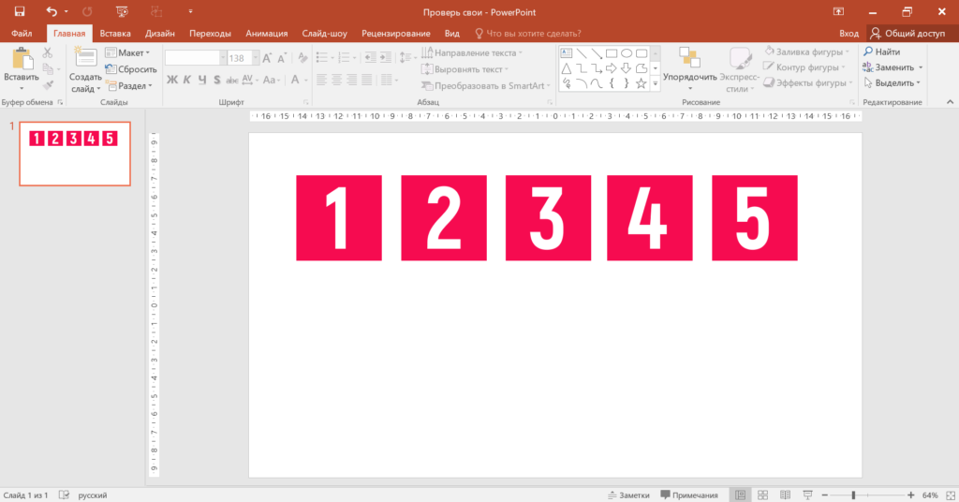The height and width of the screenshot is (502, 959).
Task: Start slideshow from beginning via quick access icon
Action: pyautogui.click(x=121, y=11)
